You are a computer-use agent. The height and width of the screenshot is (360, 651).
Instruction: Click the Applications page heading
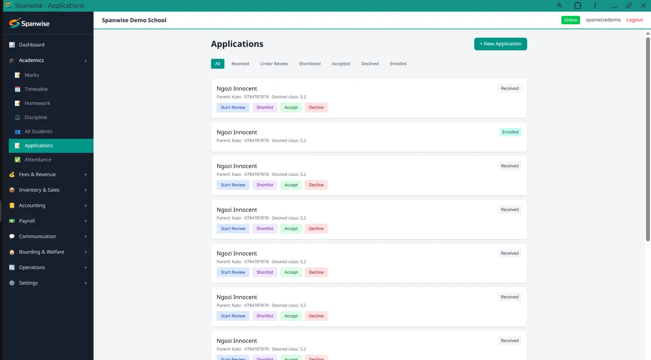(237, 44)
